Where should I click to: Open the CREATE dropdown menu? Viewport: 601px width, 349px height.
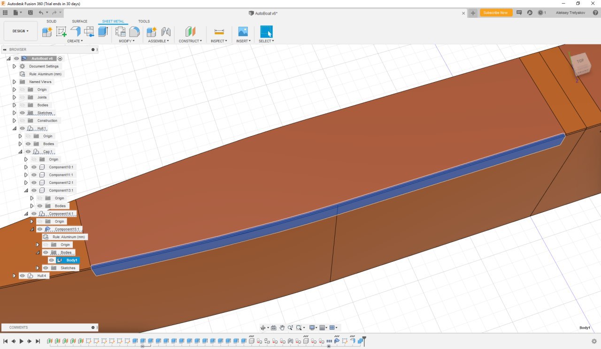(x=75, y=41)
